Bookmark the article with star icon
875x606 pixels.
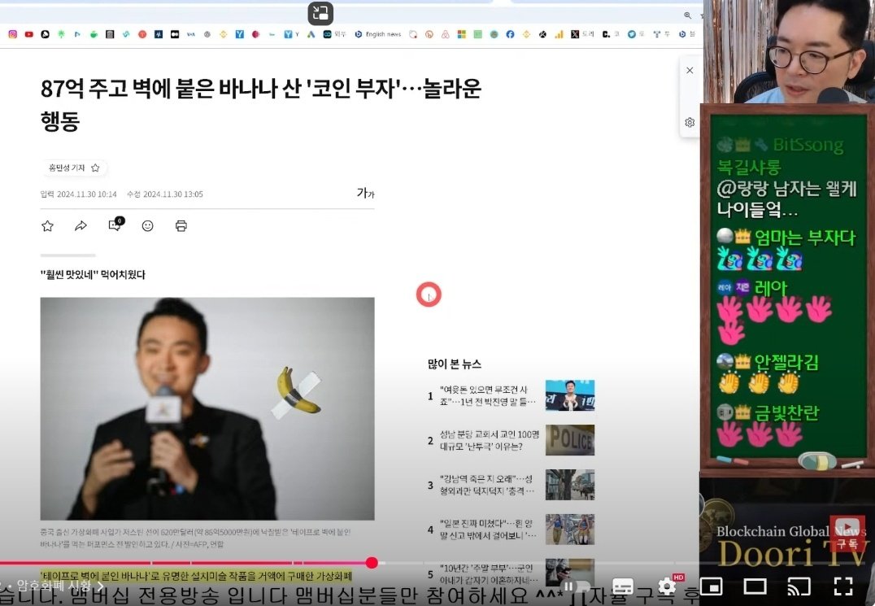coord(47,226)
